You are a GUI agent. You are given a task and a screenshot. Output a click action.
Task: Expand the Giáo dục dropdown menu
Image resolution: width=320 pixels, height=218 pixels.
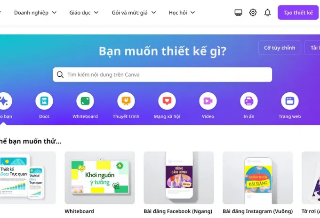pyautogui.click(x=84, y=13)
